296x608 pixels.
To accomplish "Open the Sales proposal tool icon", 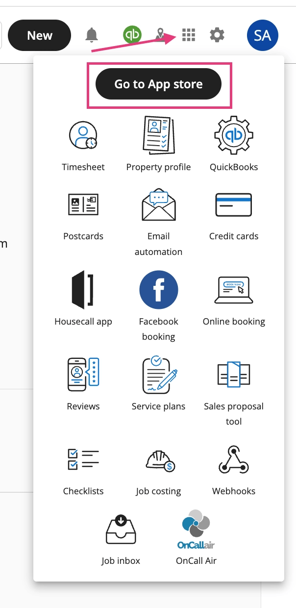I will [x=234, y=375].
